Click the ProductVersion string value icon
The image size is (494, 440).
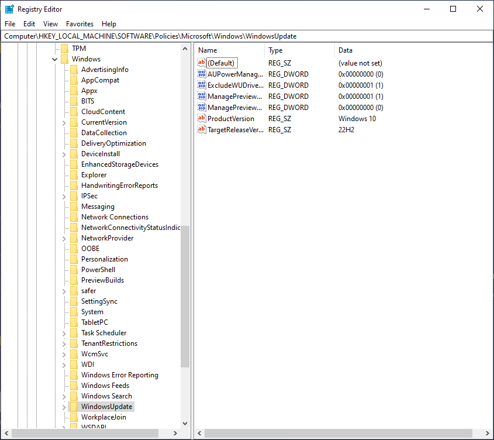(x=201, y=118)
